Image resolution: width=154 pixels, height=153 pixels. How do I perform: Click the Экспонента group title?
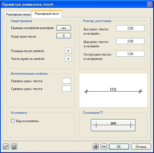pos(19,113)
